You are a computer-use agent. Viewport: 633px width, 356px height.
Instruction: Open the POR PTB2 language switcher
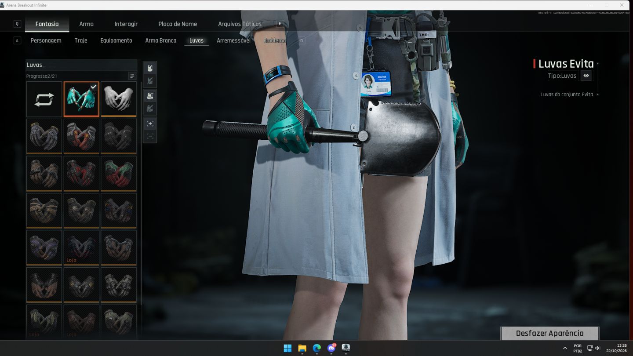pyautogui.click(x=578, y=348)
